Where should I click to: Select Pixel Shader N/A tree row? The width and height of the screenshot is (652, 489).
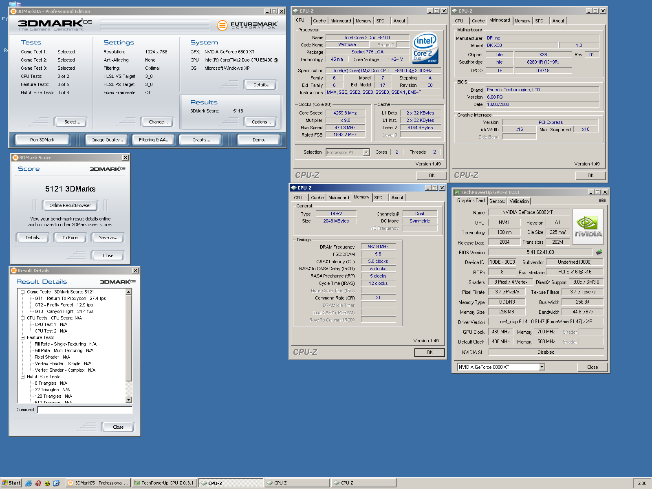(x=52, y=357)
